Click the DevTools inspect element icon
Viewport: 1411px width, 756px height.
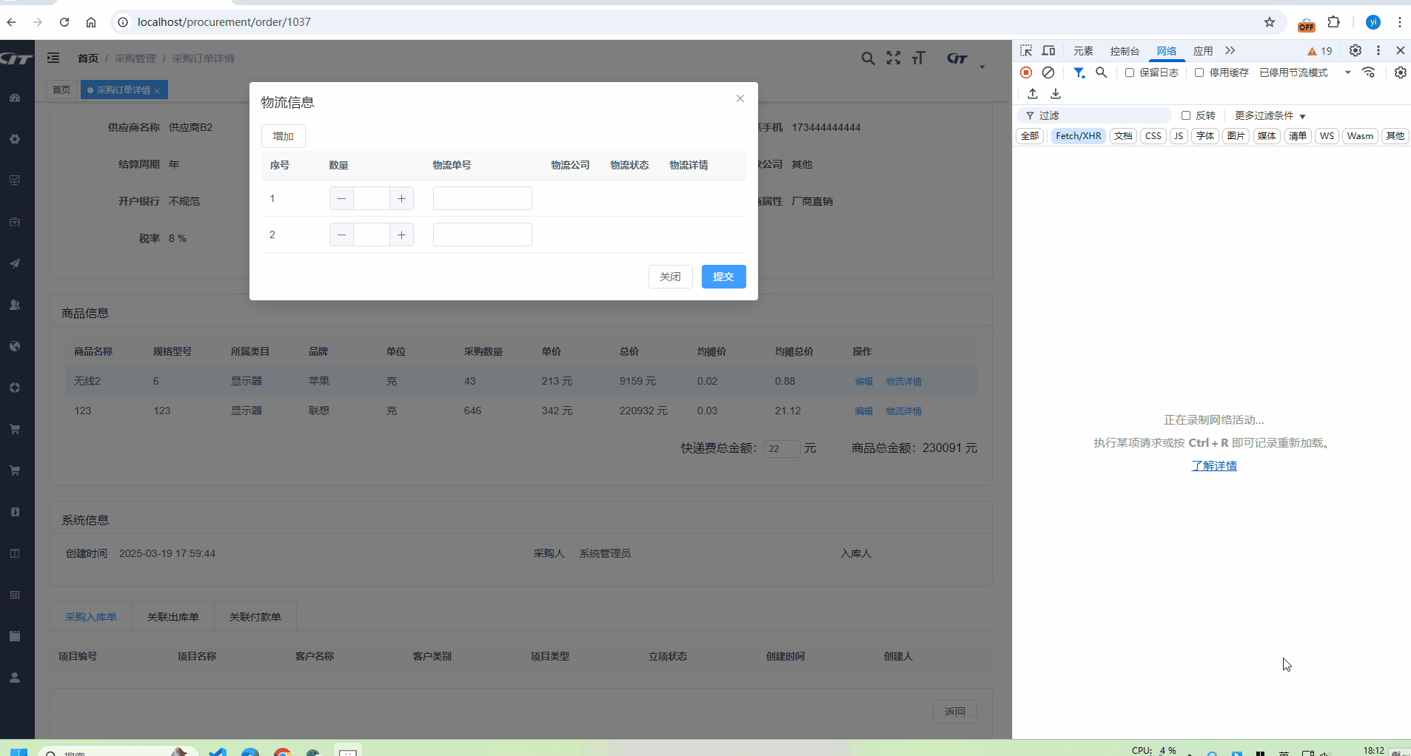[x=1026, y=51]
